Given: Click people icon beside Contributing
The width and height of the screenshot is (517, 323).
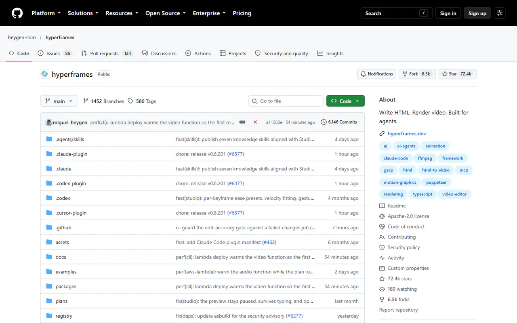Looking at the screenshot, I should tap(382, 237).
